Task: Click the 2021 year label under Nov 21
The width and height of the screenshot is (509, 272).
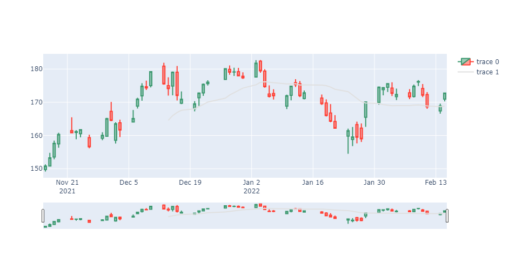Action: click(x=67, y=191)
